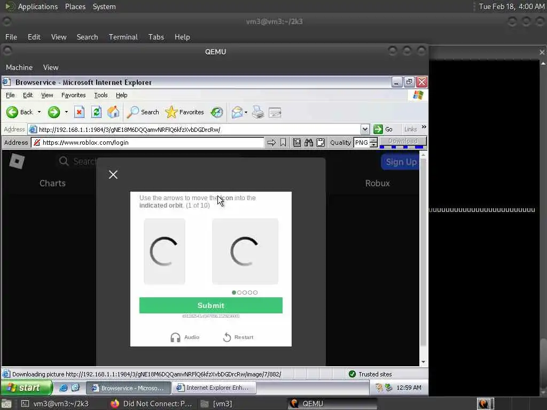The image size is (547, 410).
Task: Go to Home page icon
Action: (x=113, y=112)
